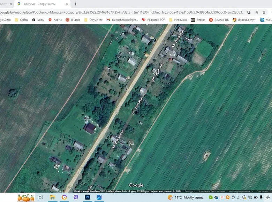Click the dark red roofed house on map

(90, 128)
